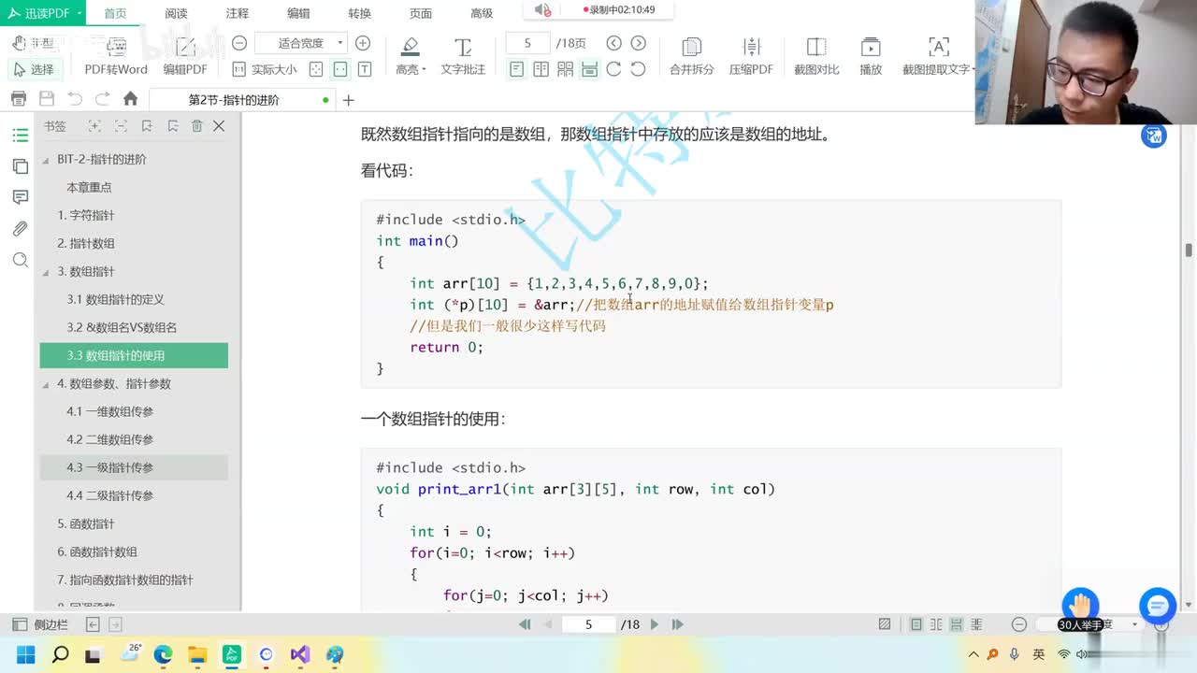Image resolution: width=1197 pixels, height=673 pixels.
Task: Open the 高亮 highlight dropdown
Action: coord(411,56)
